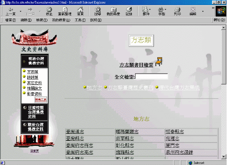Click the vertical scrollbar down arrow
227x165 pixels.
224,157
